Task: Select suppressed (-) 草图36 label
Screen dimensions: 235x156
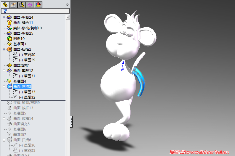Action: [x=27, y=145]
